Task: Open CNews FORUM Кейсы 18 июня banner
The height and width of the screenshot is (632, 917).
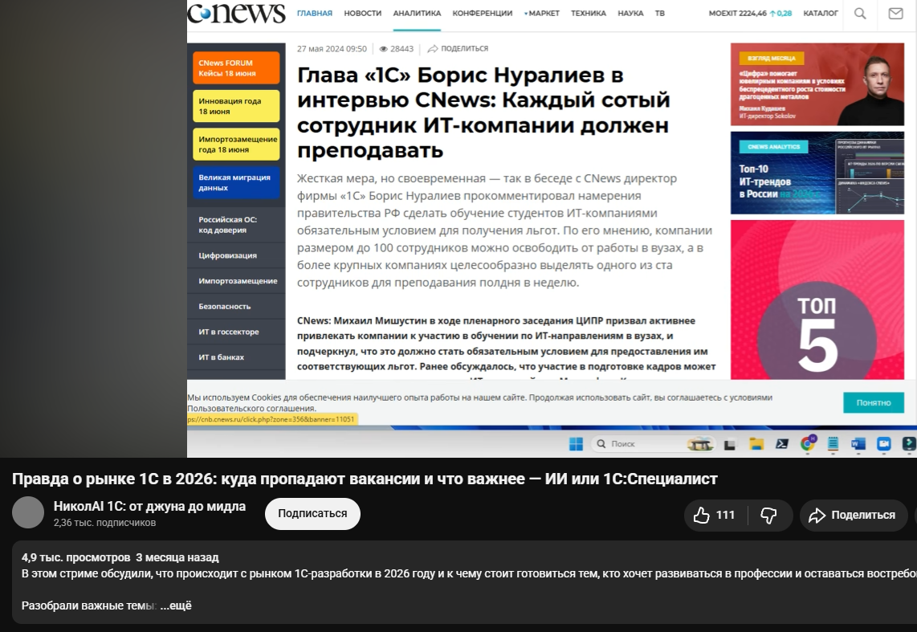Action: click(x=236, y=67)
